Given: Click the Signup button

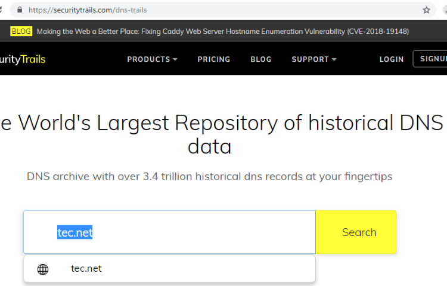Looking at the screenshot, I should point(430,59).
